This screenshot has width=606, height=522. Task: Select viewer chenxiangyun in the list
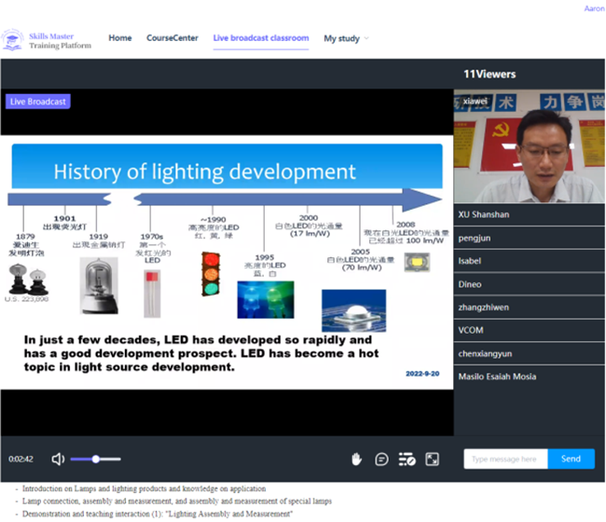(x=487, y=353)
